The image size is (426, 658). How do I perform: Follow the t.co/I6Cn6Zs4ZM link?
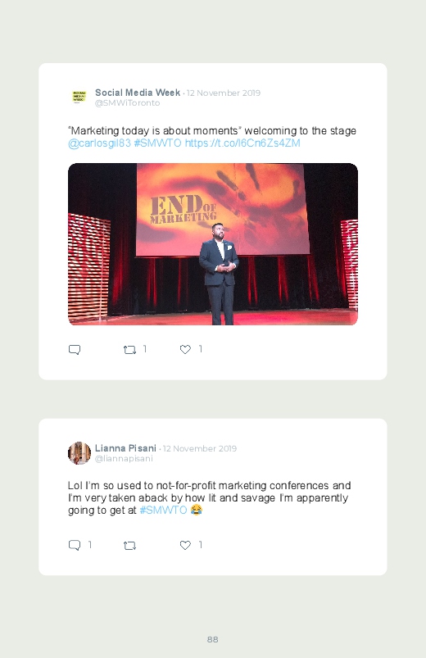click(242, 143)
